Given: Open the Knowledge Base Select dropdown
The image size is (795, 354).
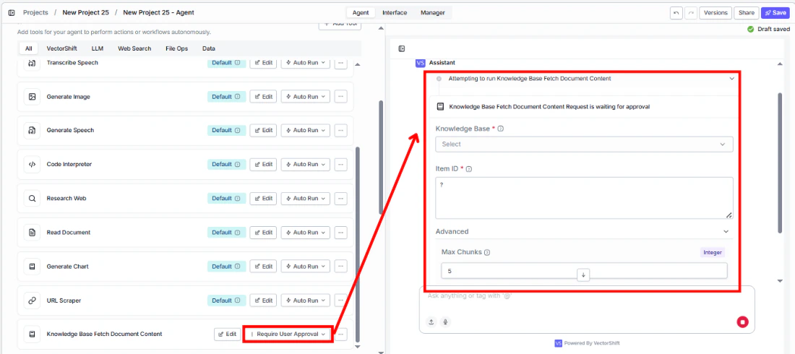Looking at the screenshot, I should click(584, 144).
